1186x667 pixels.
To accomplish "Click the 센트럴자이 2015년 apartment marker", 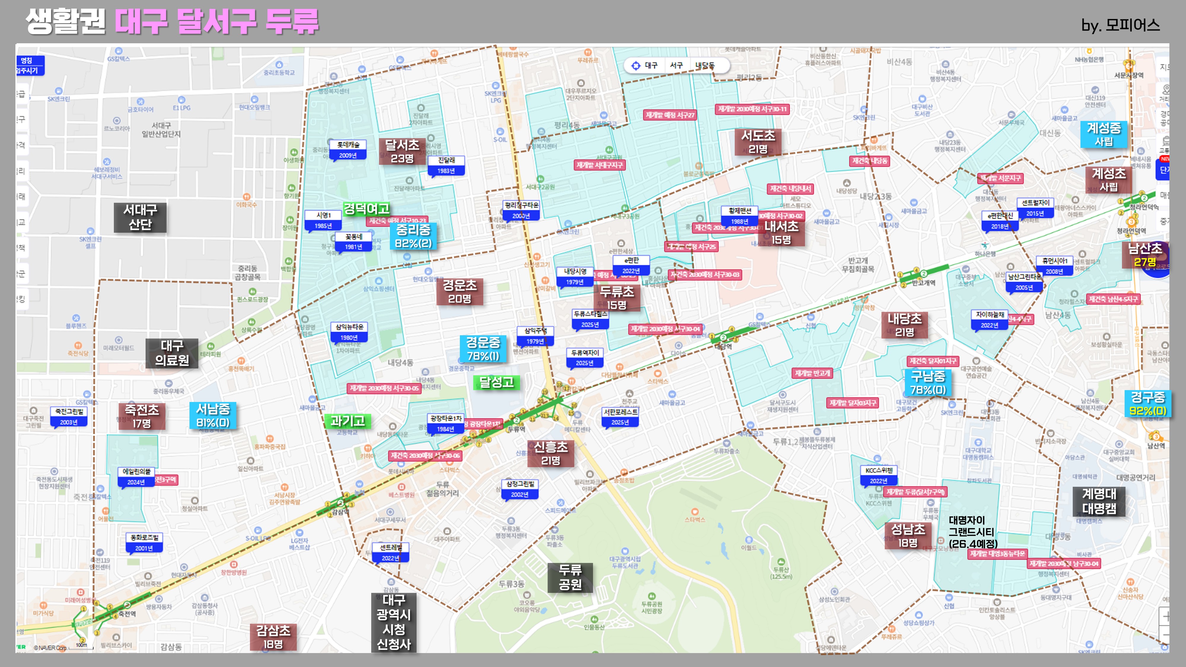I will (1035, 208).
